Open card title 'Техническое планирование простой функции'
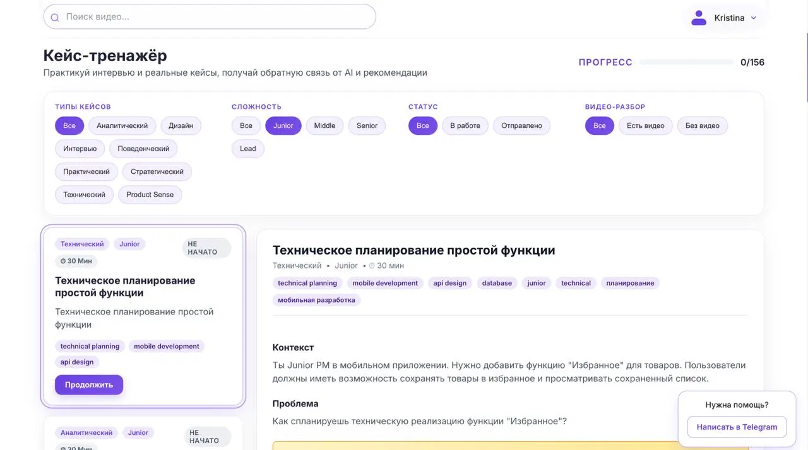 pos(125,287)
